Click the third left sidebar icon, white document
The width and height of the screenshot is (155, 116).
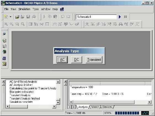coord(4,46)
